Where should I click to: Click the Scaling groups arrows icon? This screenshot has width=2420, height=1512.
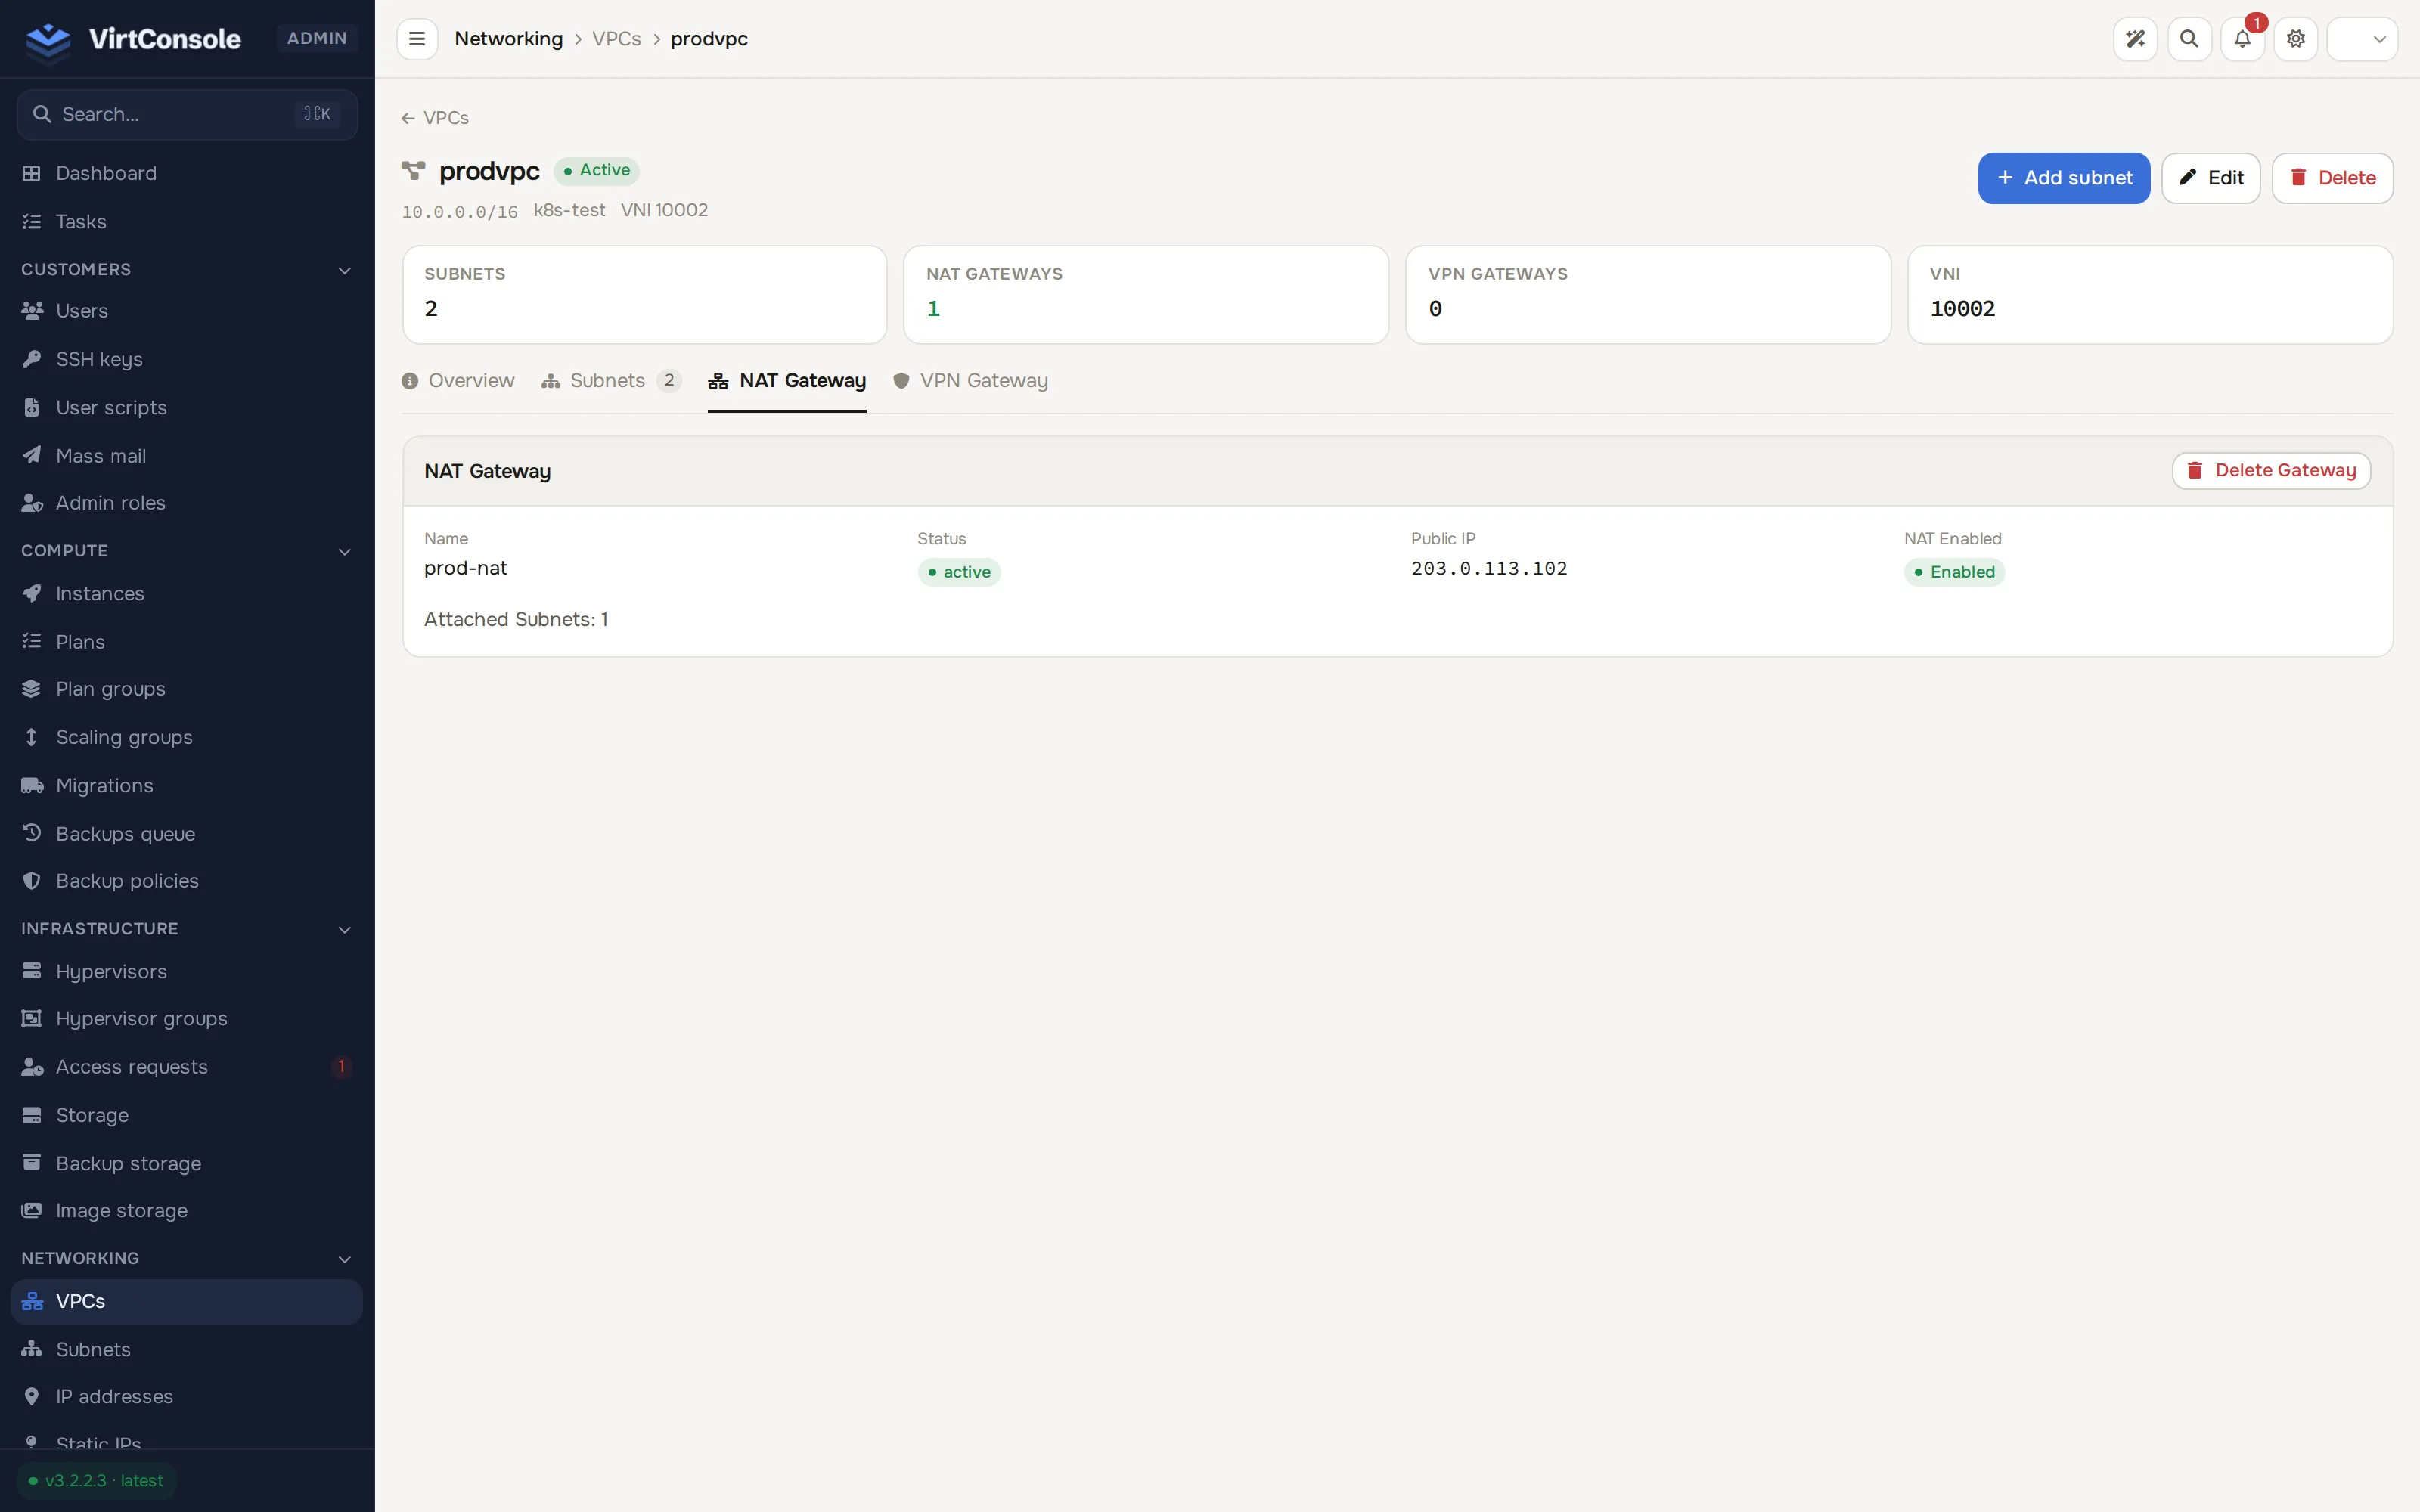click(32, 737)
